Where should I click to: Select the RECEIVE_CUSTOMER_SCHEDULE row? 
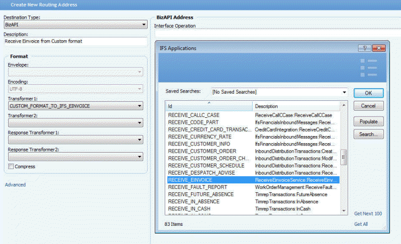tap(253, 165)
